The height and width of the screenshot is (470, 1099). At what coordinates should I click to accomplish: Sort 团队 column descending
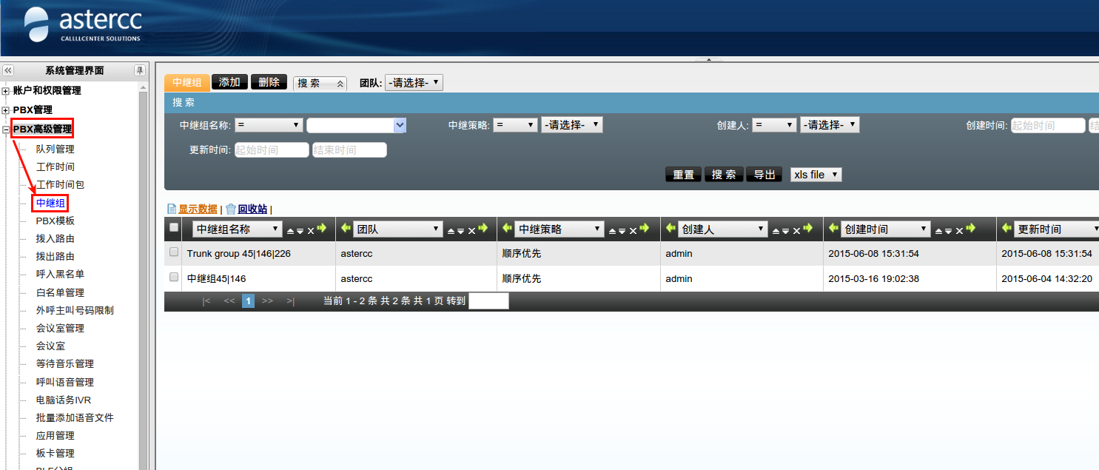coord(460,231)
